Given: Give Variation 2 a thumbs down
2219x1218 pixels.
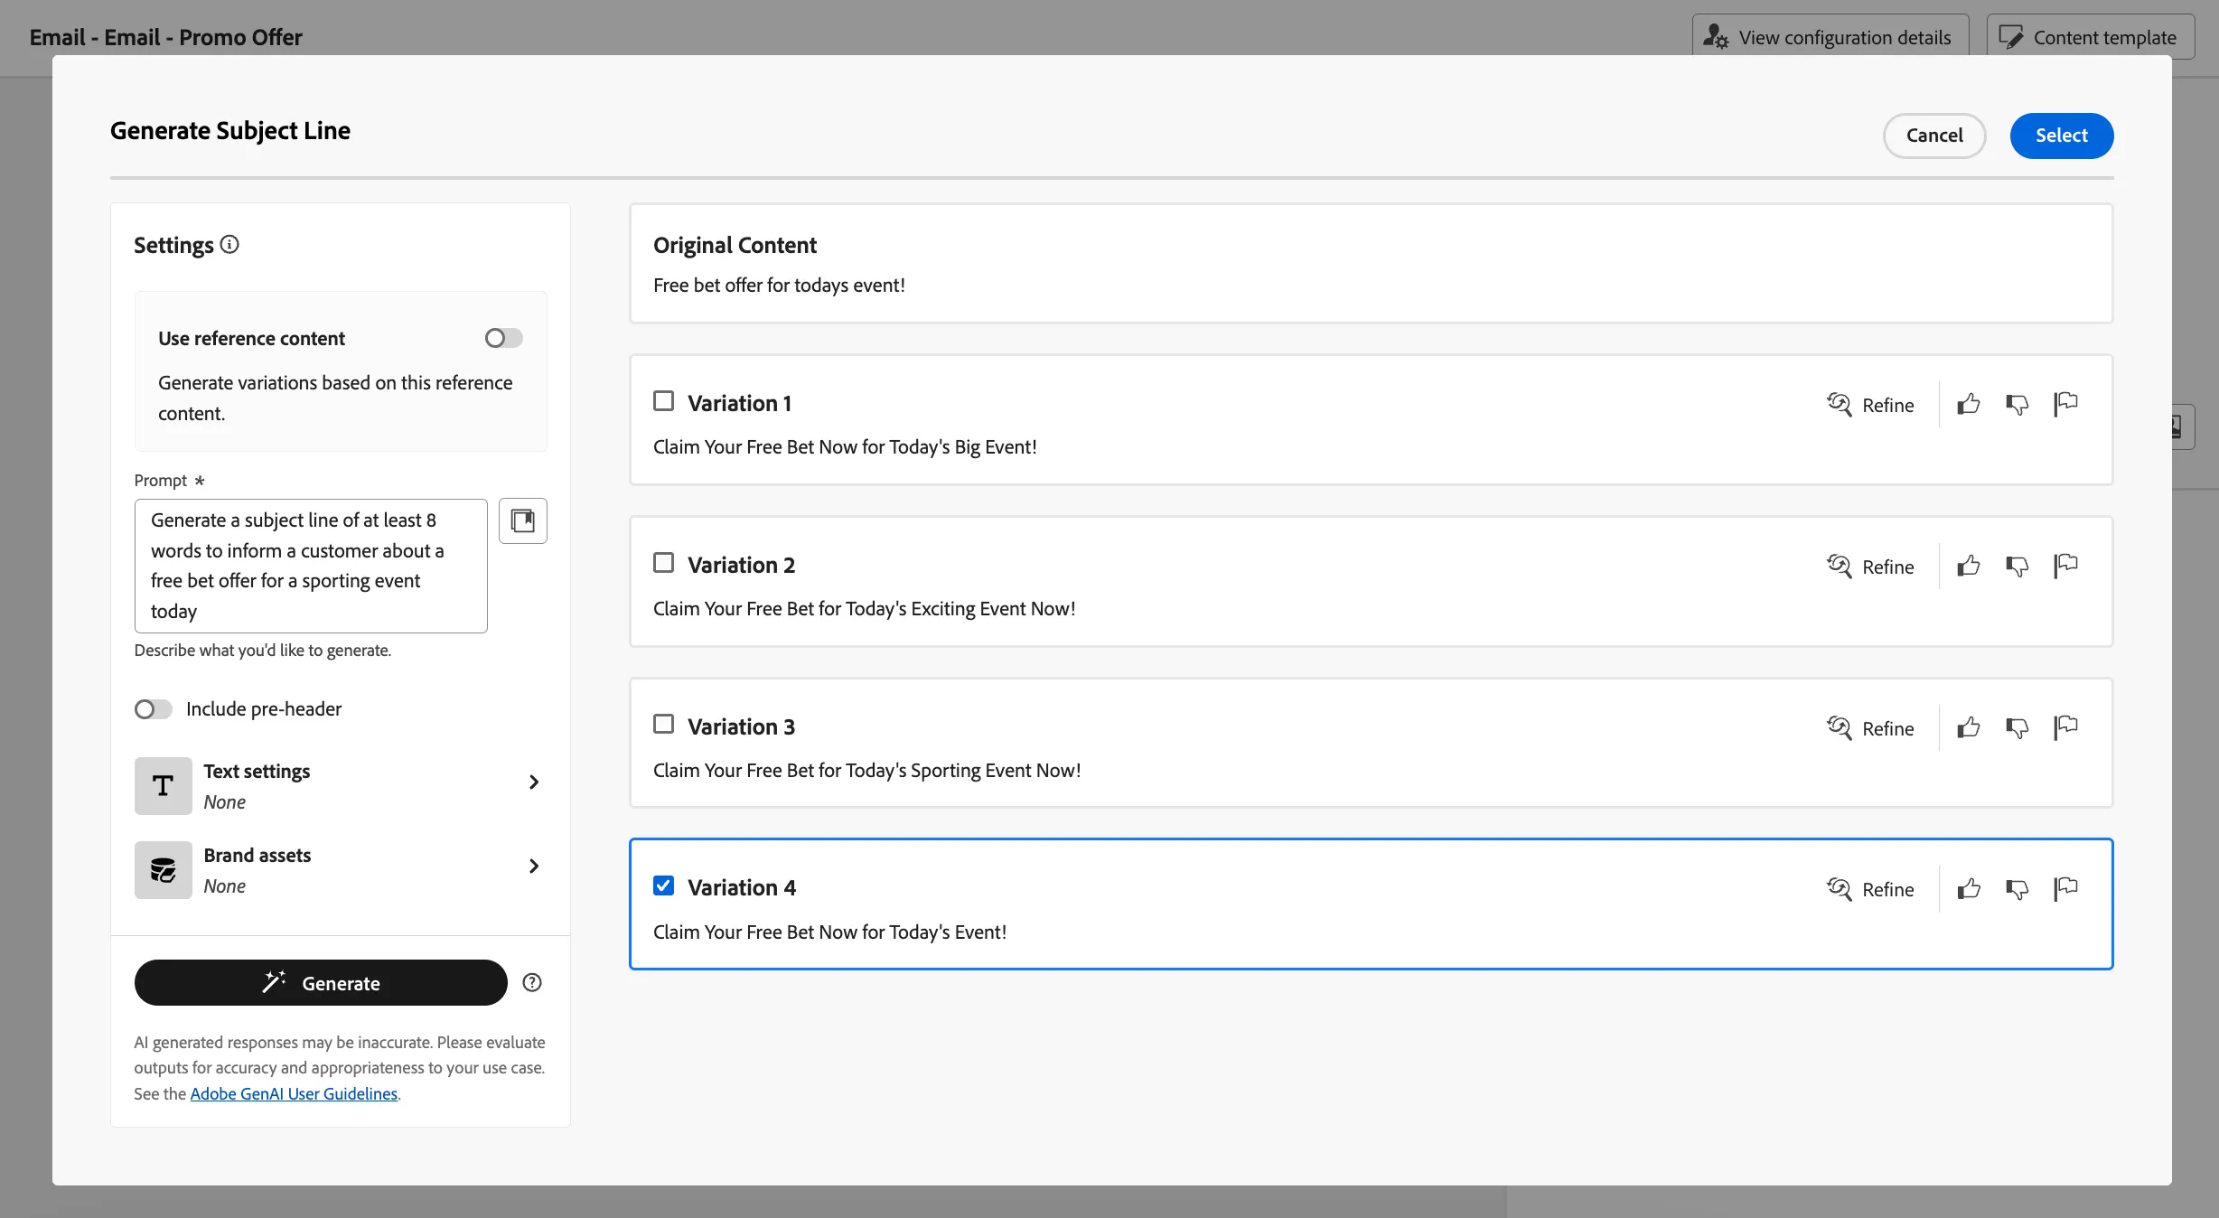Looking at the screenshot, I should [2017, 566].
